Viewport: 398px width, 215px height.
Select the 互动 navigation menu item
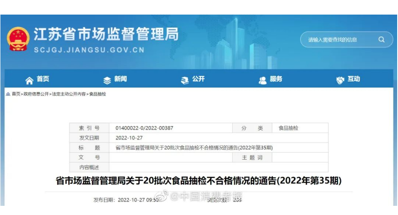pos(354,79)
